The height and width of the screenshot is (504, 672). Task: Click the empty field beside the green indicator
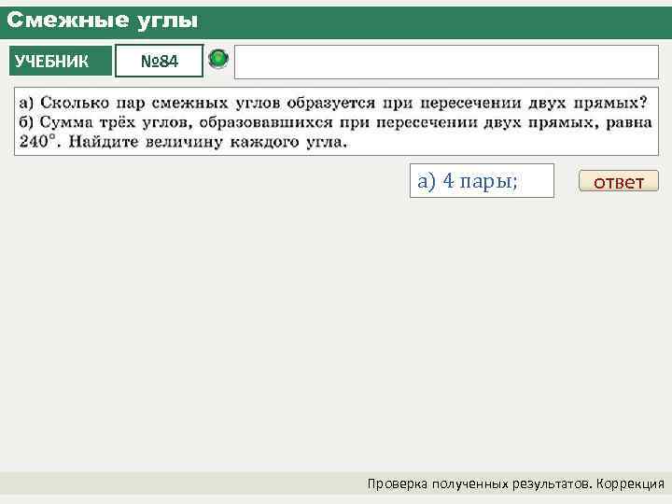(x=446, y=63)
